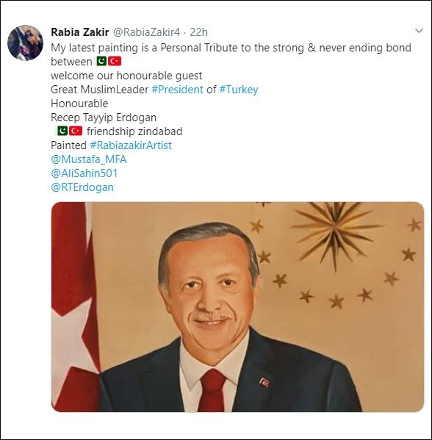The image size is (432, 440).
Task: Click the Turkey flag emoji after 'between'
Action: (115, 61)
